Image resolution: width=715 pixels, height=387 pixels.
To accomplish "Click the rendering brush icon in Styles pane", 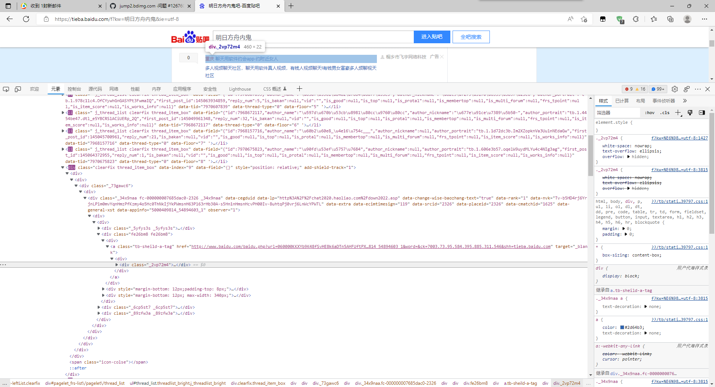I will tap(690, 113).
